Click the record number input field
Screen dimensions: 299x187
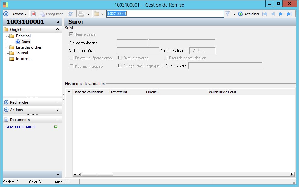(x=165, y=14)
